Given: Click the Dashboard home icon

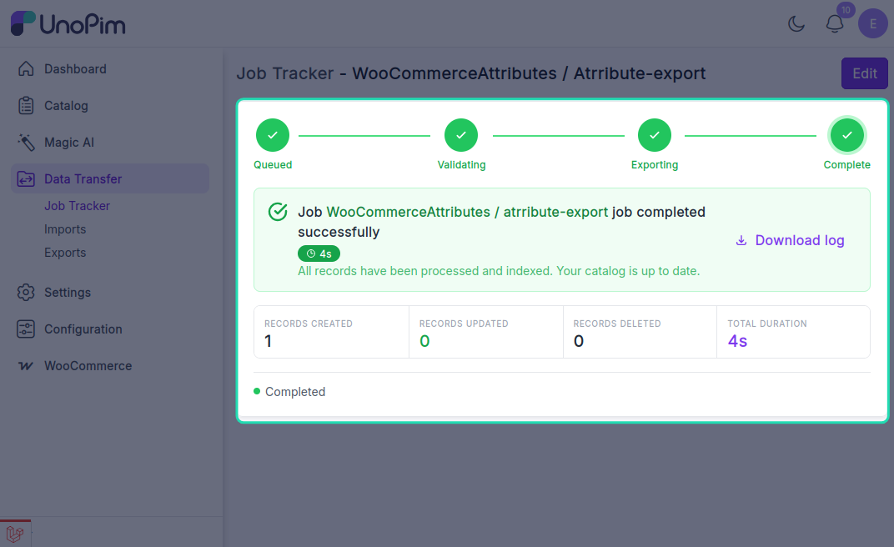Looking at the screenshot, I should click(x=26, y=69).
